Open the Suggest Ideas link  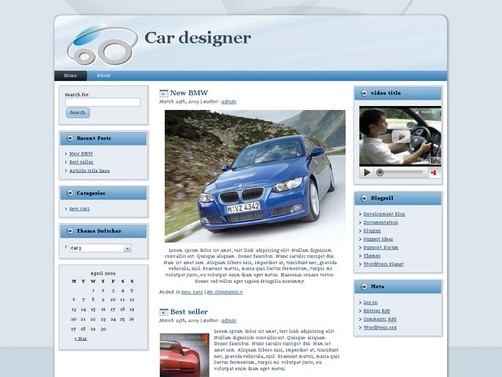click(378, 239)
